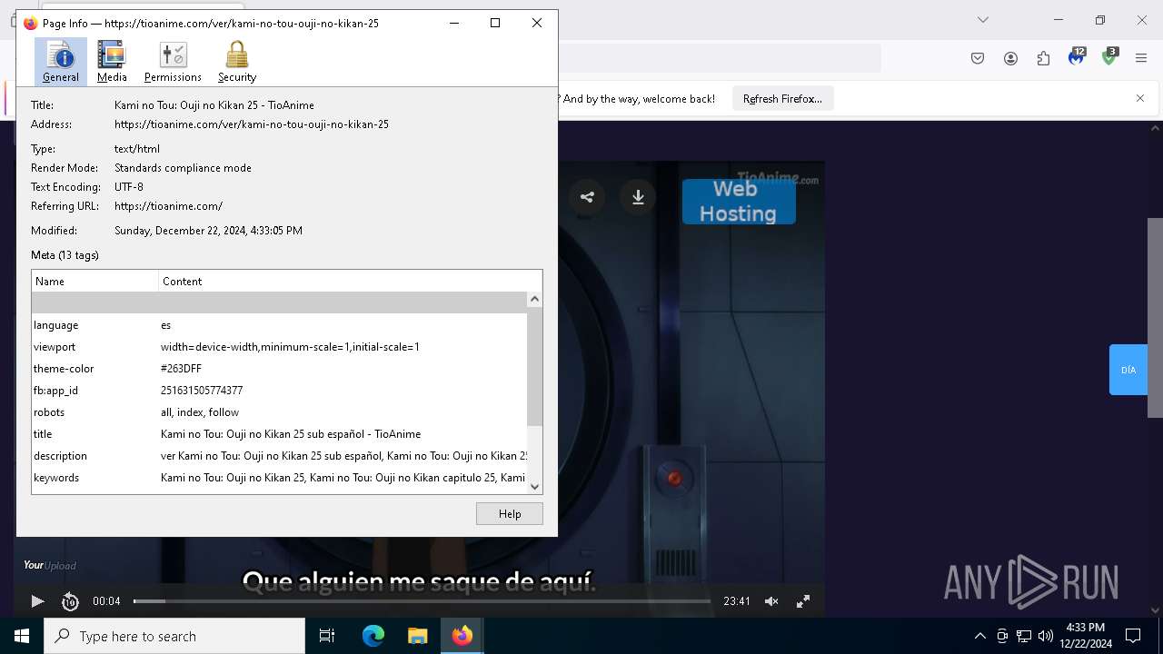Expand the Firefox tab list dropdown
The width and height of the screenshot is (1163, 654).
pyautogui.click(x=983, y=20)
